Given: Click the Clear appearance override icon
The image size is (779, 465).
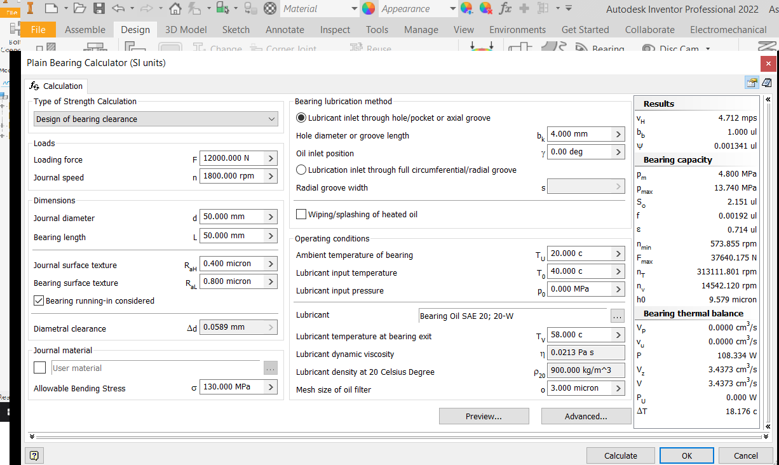Looking at the screenshot, I should (486, 8).
